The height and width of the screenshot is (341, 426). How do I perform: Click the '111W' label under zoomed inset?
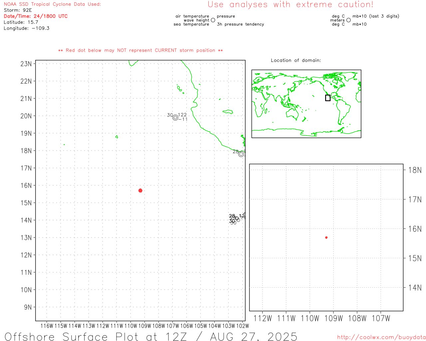click(286, 318)
